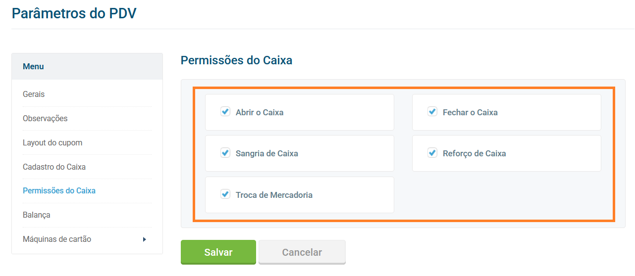Click the Cancelar button

tap(302, 252)
